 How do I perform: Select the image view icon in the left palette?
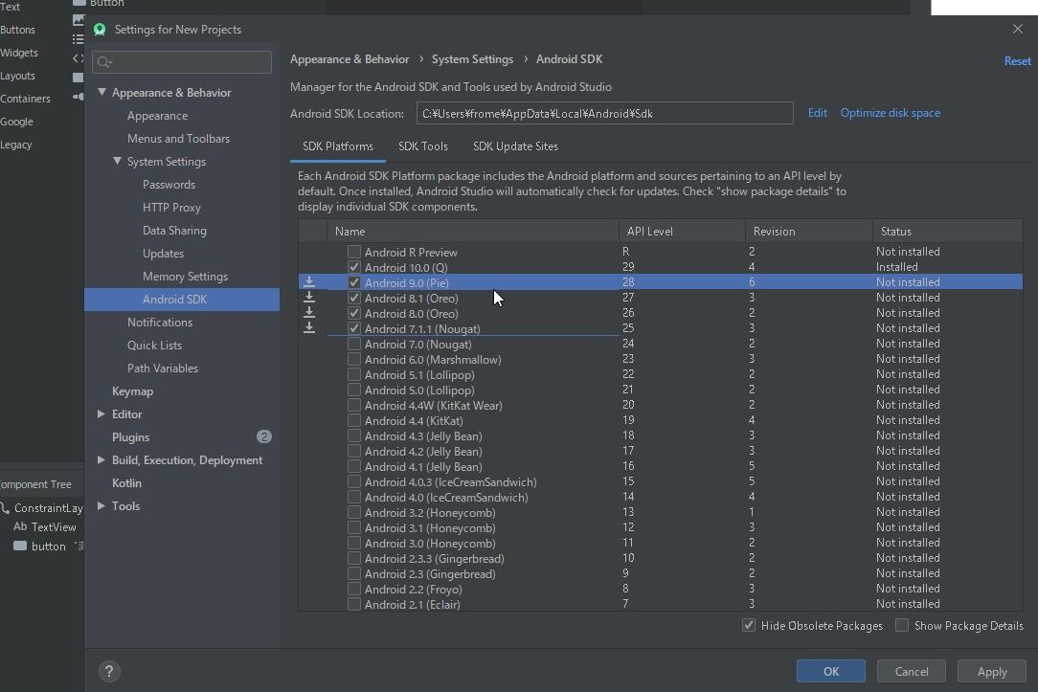pyautogui.click(x=79, y=20)
